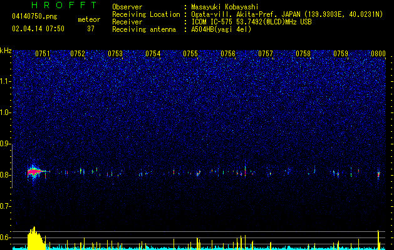The height and width of the screenshot is (250, 394).
Task: Click the 0751 time marker
Action: coord(43,54)
